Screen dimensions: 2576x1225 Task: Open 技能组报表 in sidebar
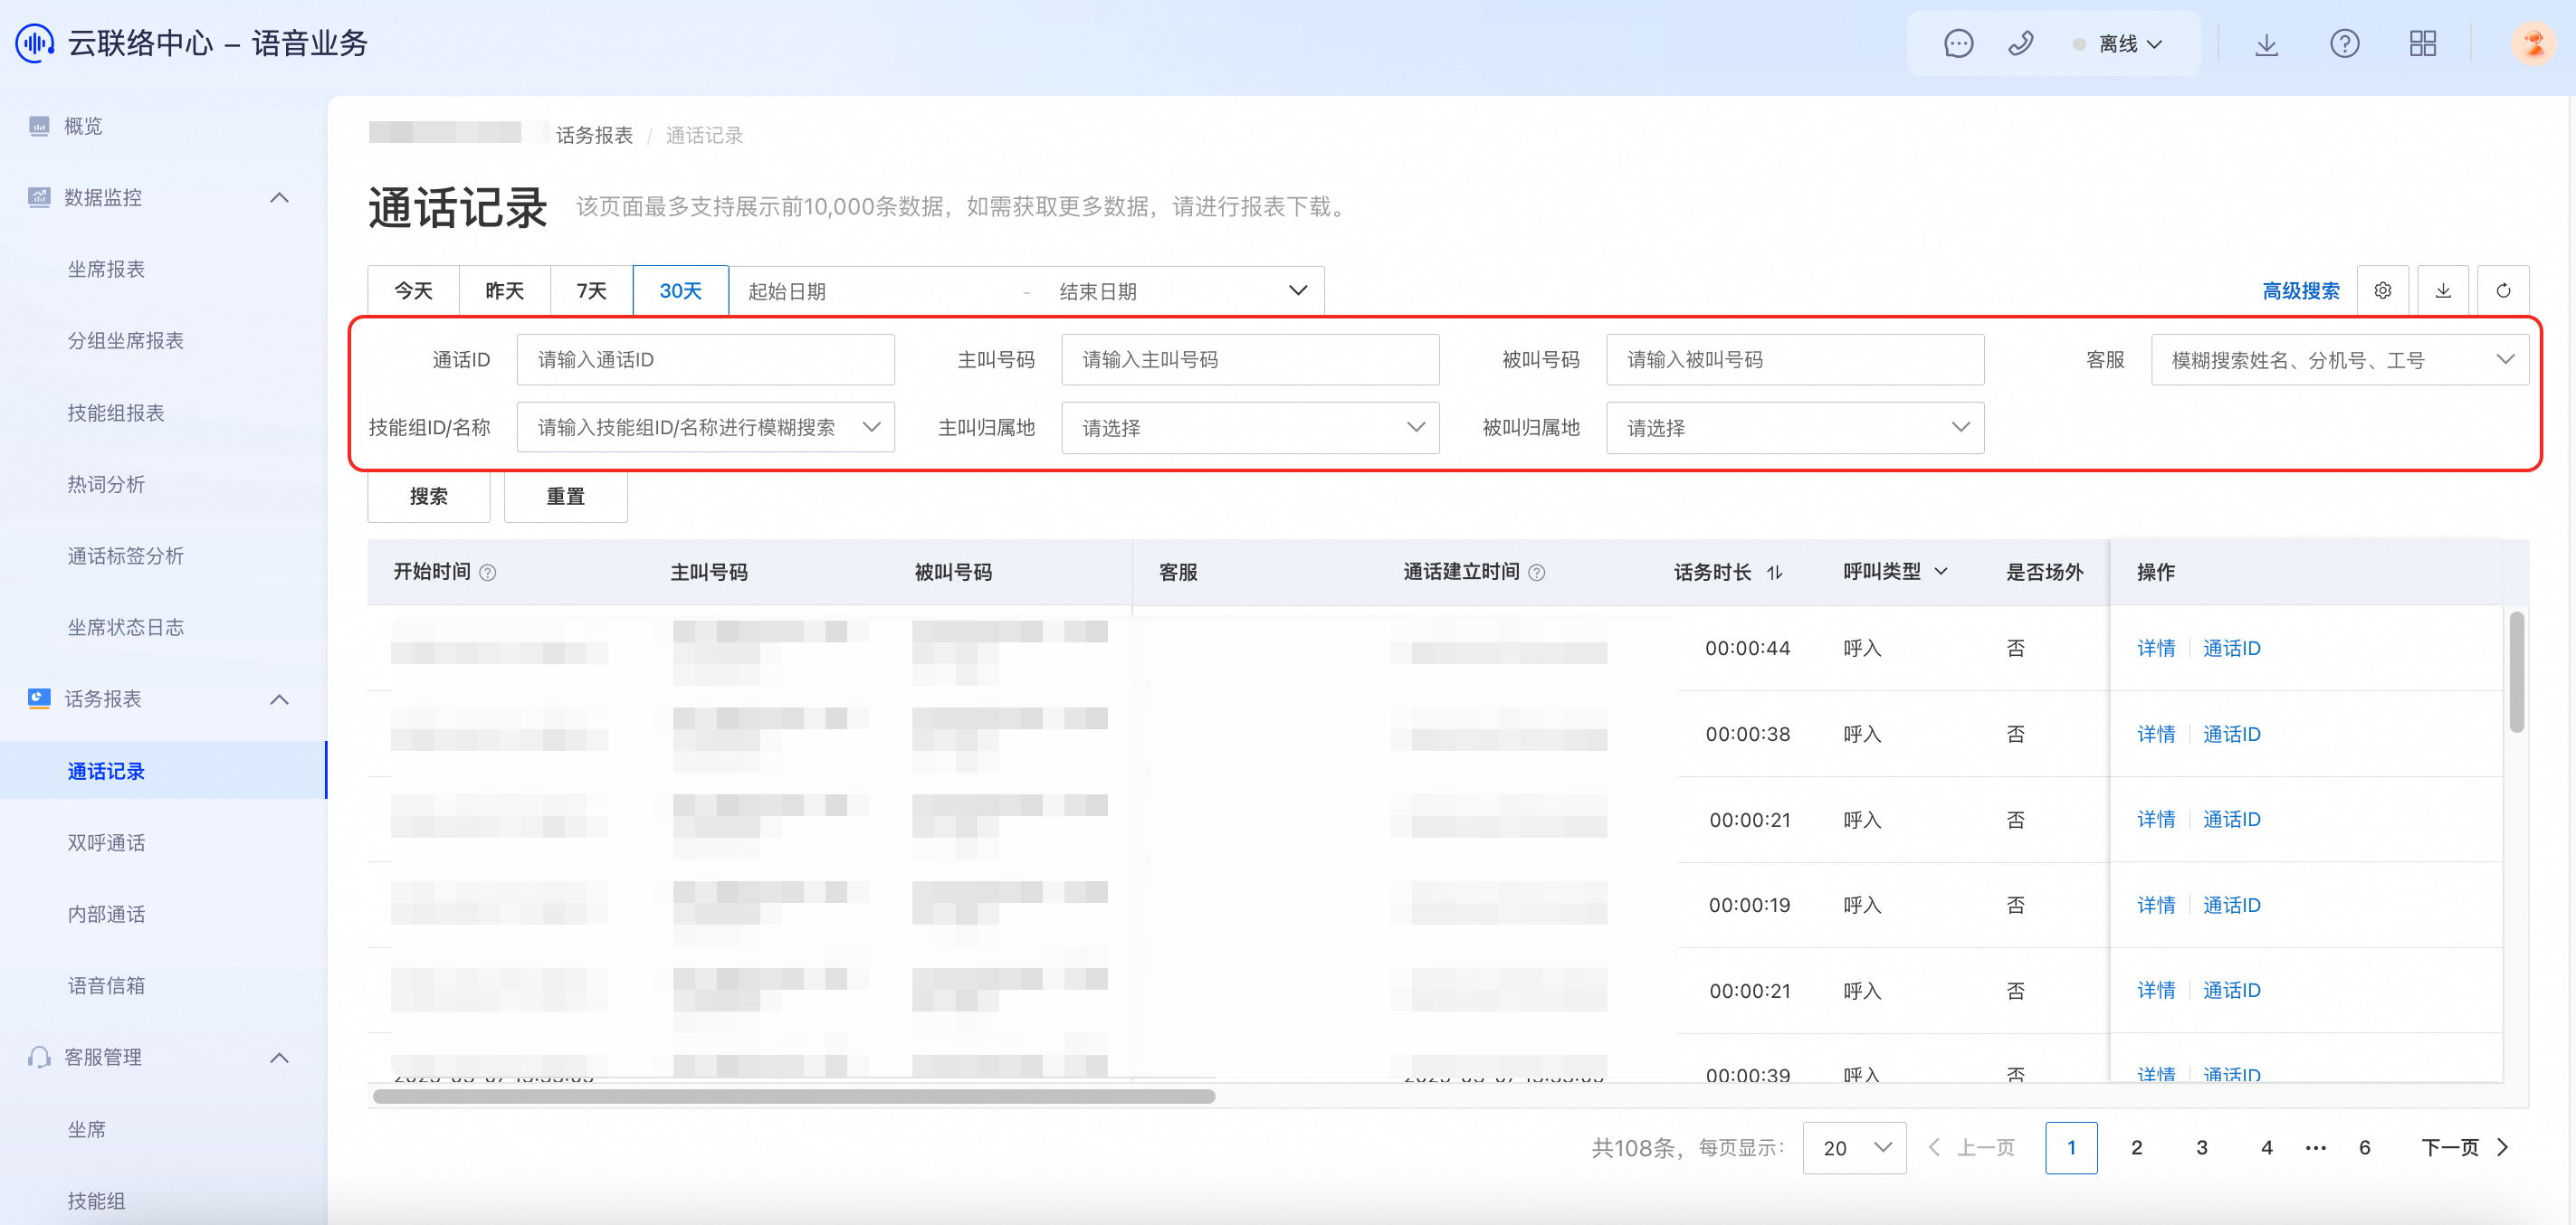click(115, 413)
